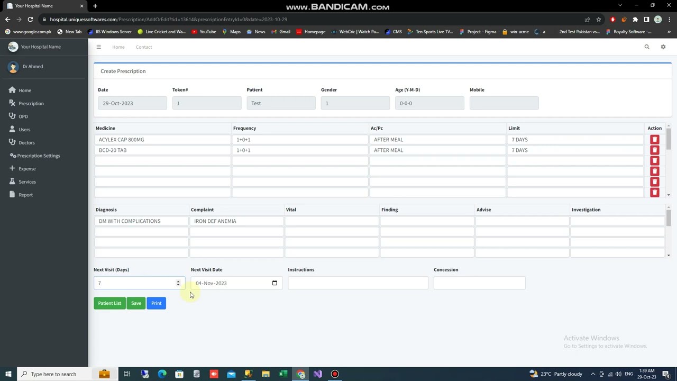The height and width of the screenshot is (381, 677).
Task: Open Prescription in the sidebar
Action: coord(31,104)
